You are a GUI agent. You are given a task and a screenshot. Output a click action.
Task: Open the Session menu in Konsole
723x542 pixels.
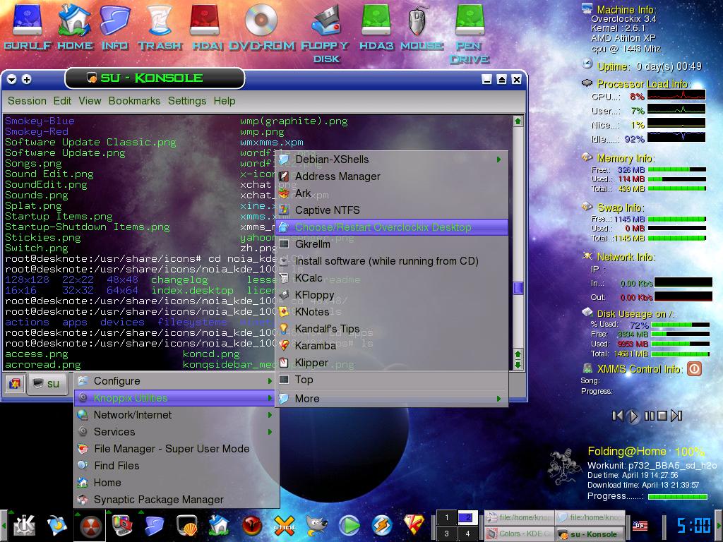click(26, 101)
